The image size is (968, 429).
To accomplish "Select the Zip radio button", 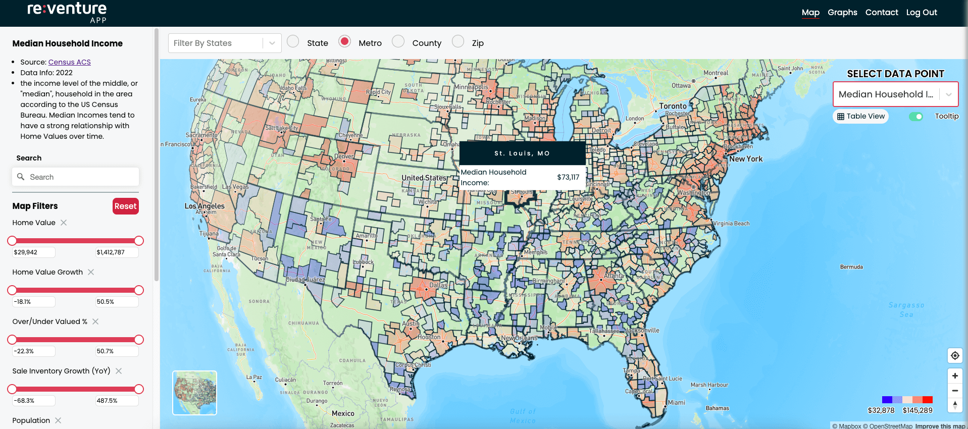I will (x=458, y=41).
